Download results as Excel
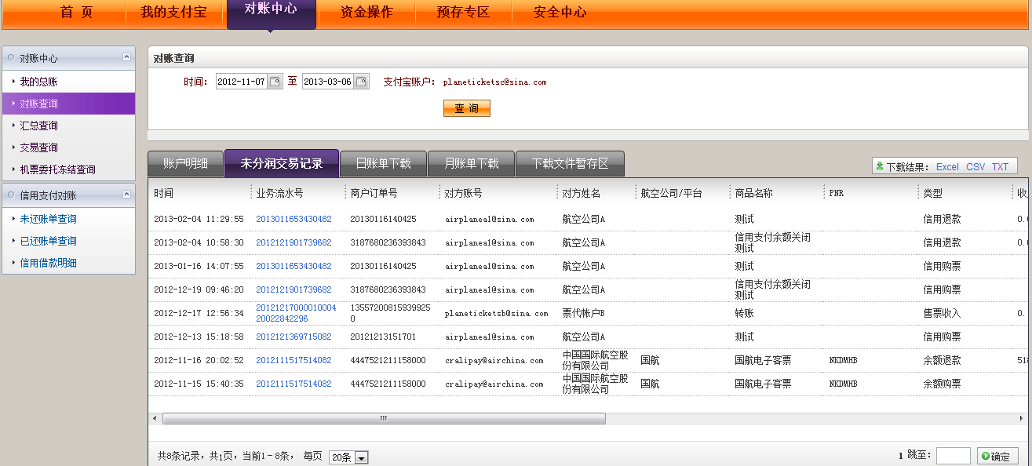 (x=946, y=166)
